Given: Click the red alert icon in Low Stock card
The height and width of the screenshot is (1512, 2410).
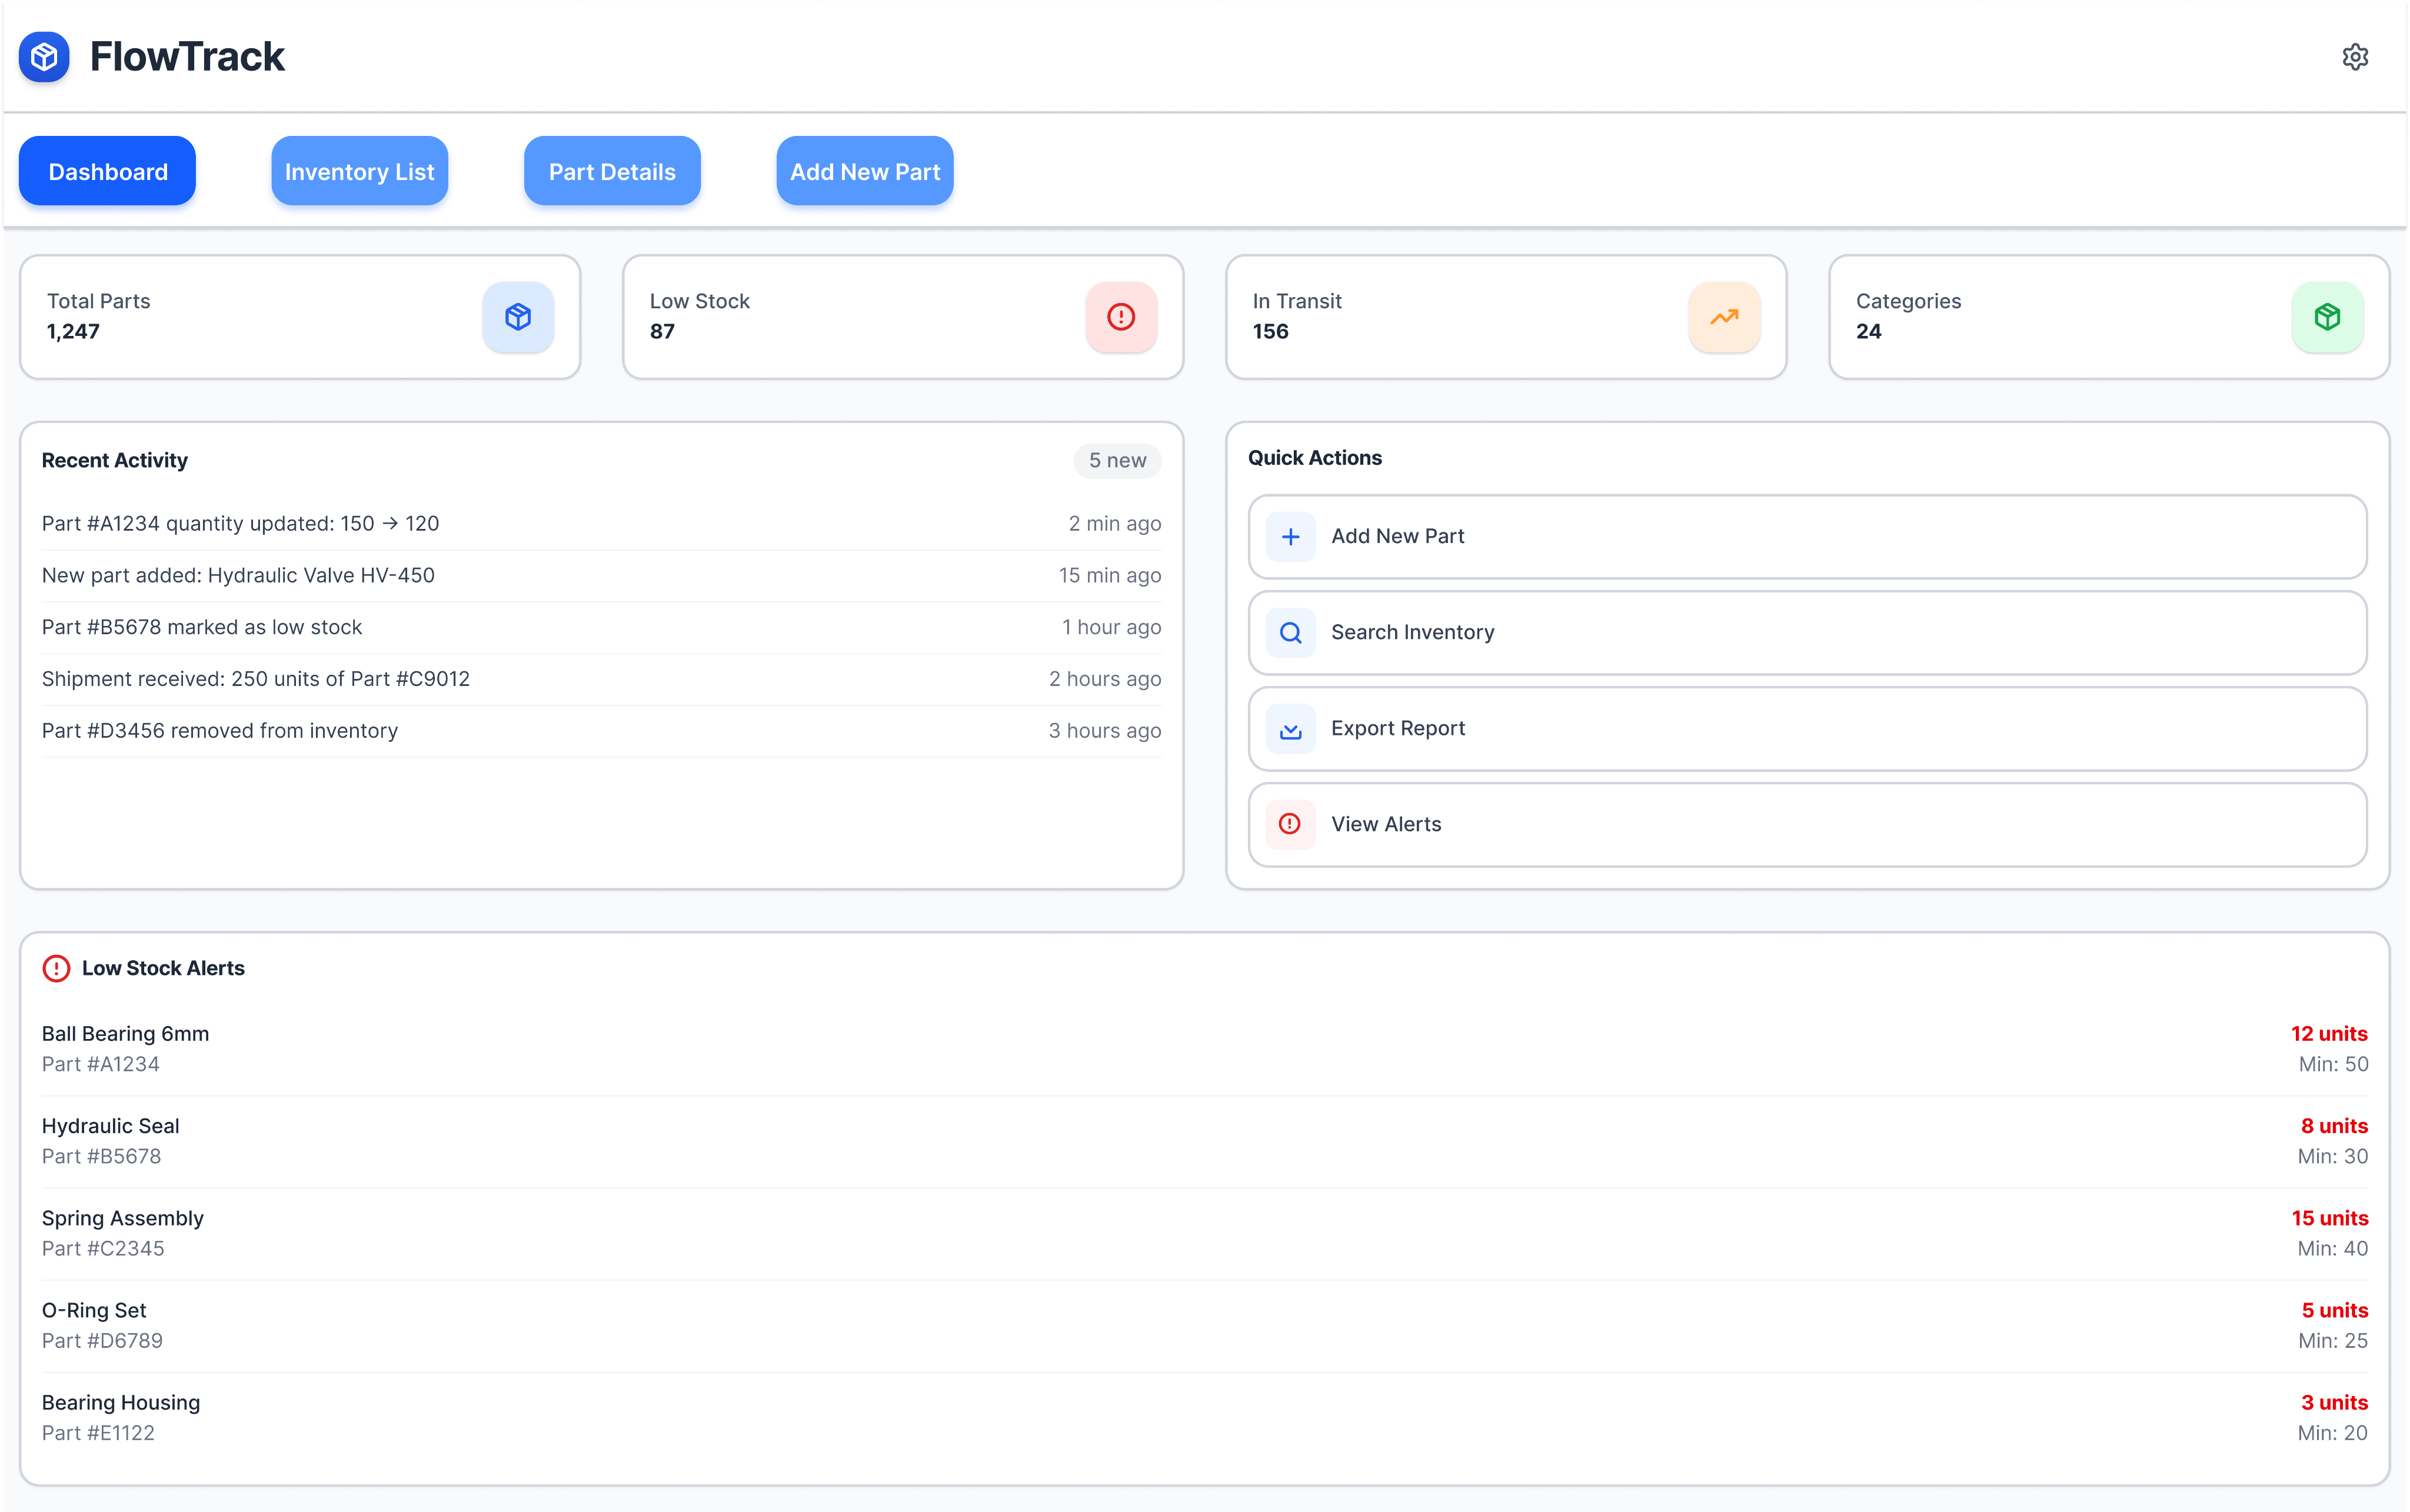Looking at the screenshot, I should (1121, 317).
